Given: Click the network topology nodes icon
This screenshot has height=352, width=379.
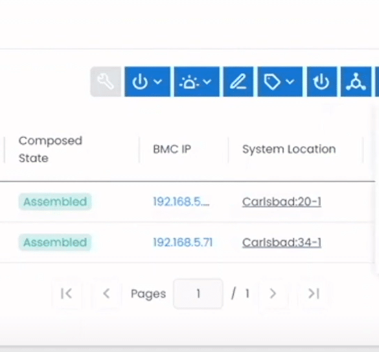Looking at the screenshot, I should coord(356,82).
